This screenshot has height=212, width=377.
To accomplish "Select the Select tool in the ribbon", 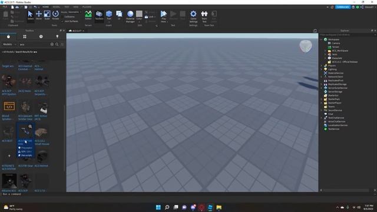I will (30, 16).
